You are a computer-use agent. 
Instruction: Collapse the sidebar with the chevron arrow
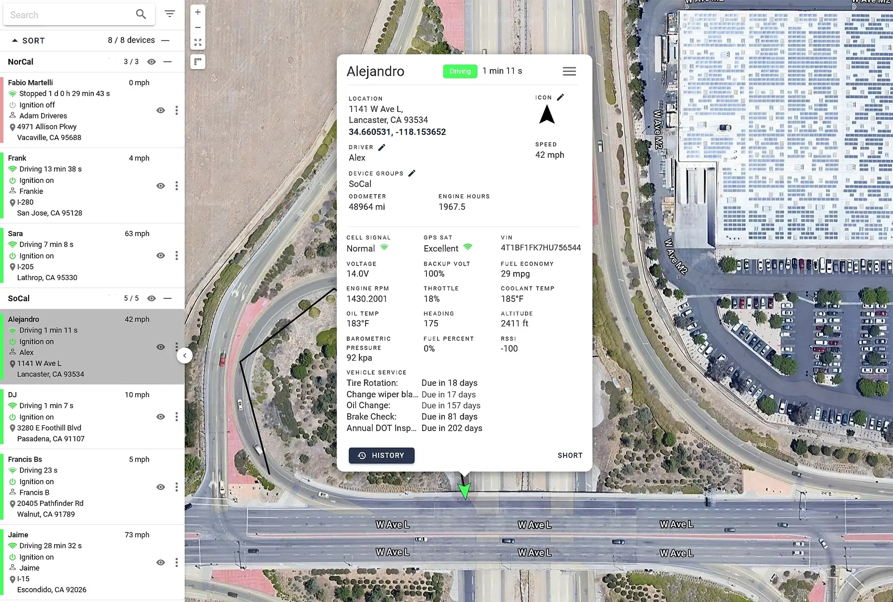coord(184,355)
